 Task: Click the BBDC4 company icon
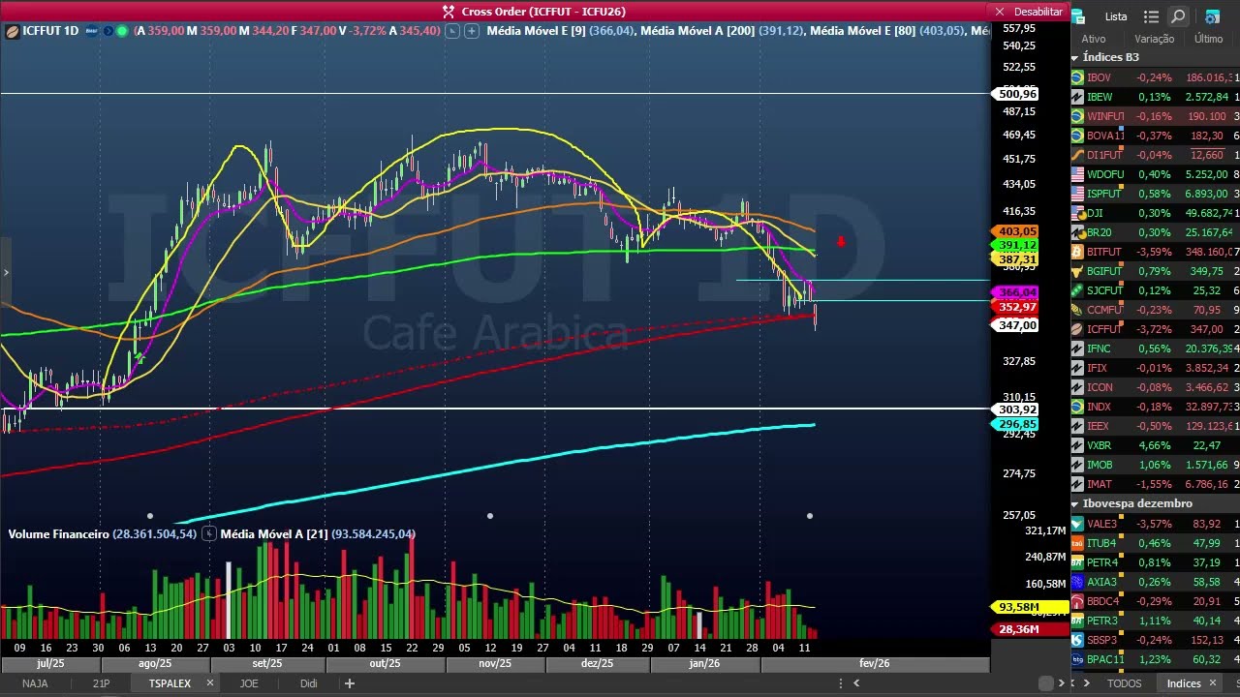1077,601
